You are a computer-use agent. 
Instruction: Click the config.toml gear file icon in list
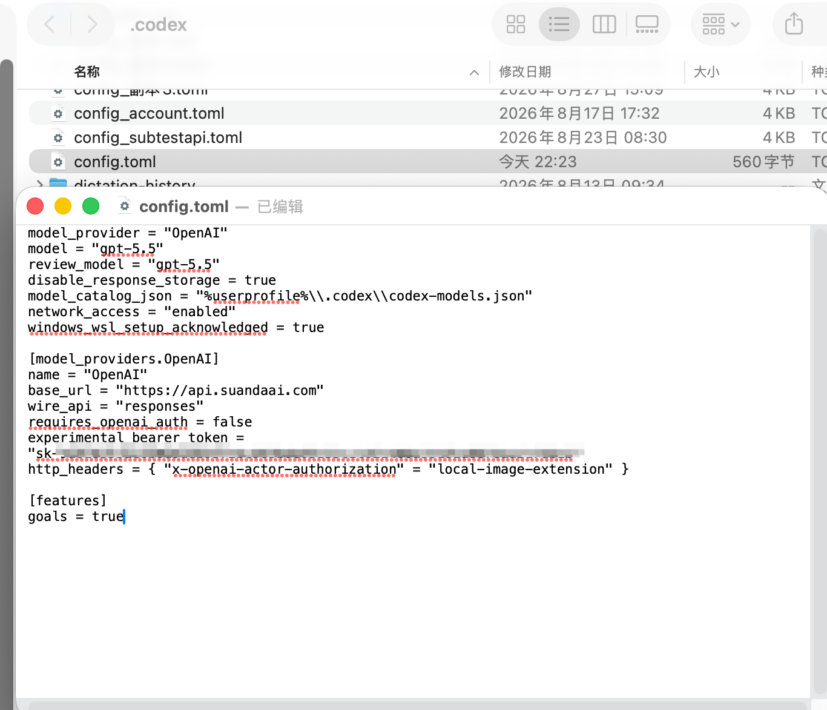click(x=58, y=162)
